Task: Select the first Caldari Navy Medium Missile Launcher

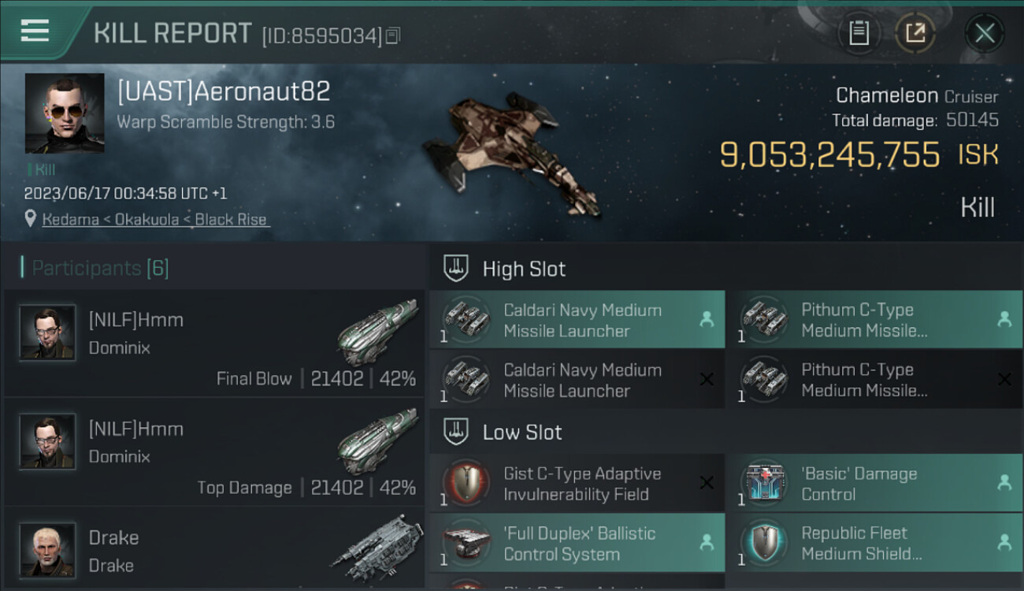Action: point(577,320)
